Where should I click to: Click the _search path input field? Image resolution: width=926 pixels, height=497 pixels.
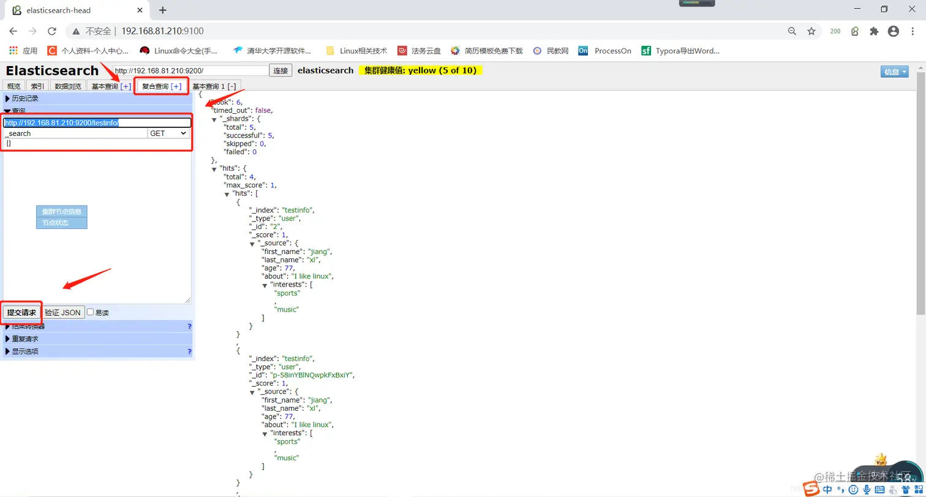75,133
